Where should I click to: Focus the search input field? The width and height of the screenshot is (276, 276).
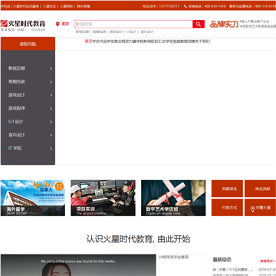tap(133, 25)
